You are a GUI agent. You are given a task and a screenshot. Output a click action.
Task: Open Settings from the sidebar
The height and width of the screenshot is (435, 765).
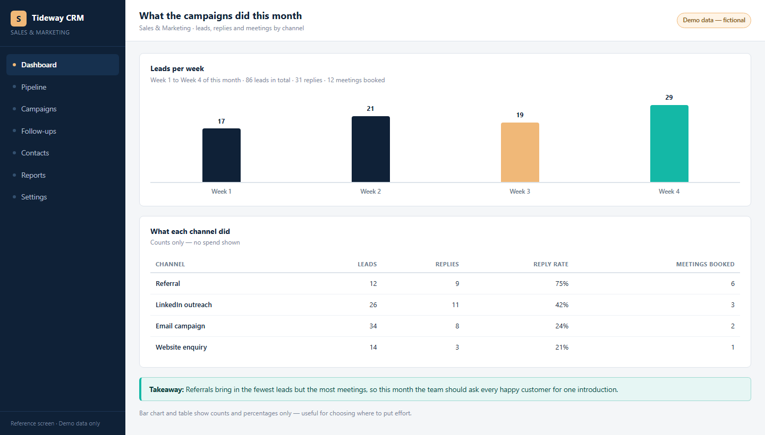[x=63, y=197]
